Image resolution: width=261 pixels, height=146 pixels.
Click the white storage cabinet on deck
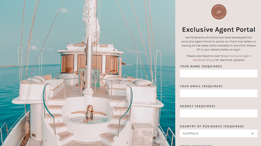click(x=143, y=135)
